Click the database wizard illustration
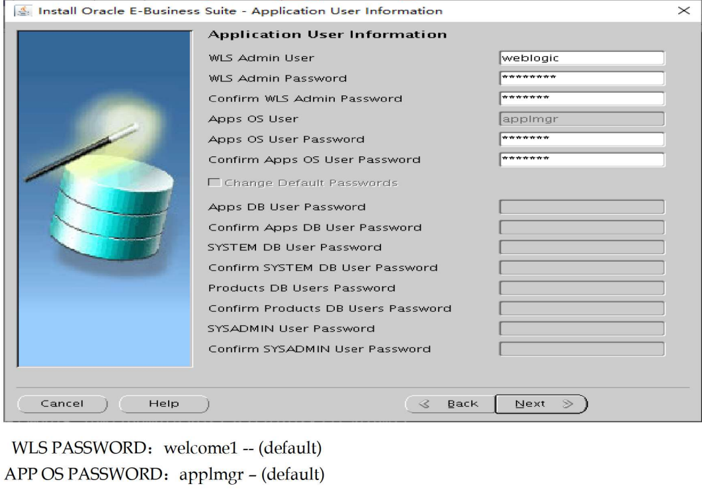Image resolution: width=702 pixels, height=490 pixels. click(105, 199)
